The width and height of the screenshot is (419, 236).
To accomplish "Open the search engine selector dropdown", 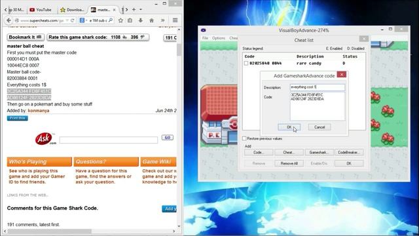I will (x=83, y=20).
